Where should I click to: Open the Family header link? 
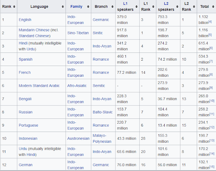76,6
